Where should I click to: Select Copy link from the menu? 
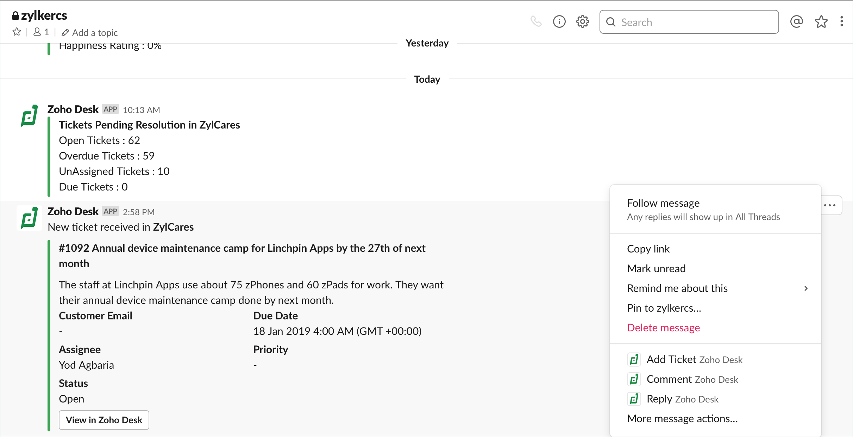click(x=648, y=249)
